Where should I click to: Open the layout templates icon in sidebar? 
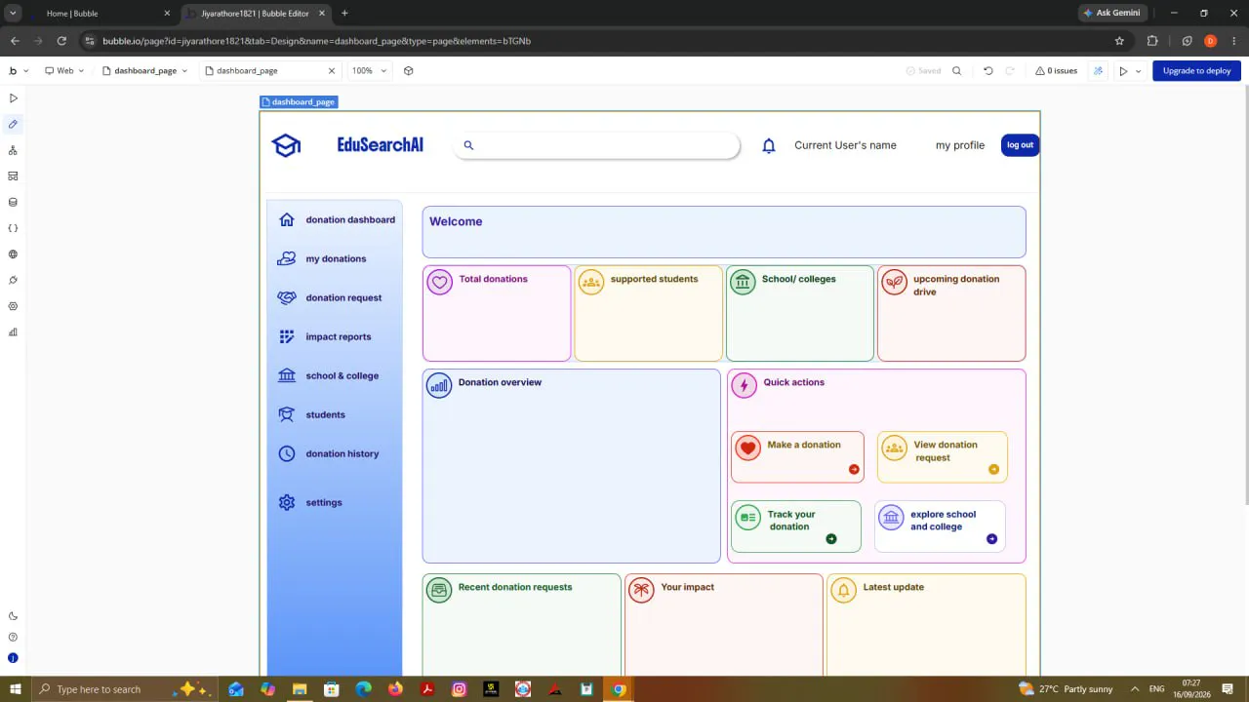(13, 176)
